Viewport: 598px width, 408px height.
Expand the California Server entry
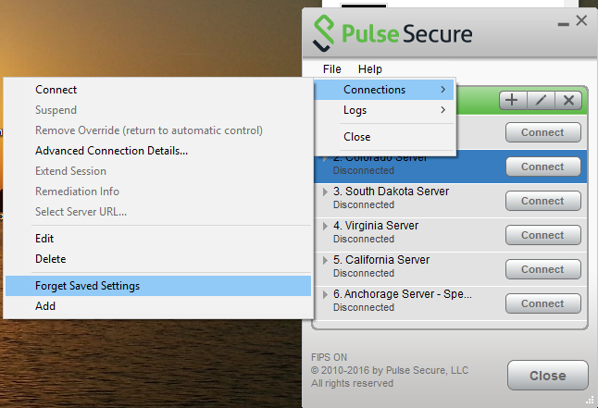325,260
